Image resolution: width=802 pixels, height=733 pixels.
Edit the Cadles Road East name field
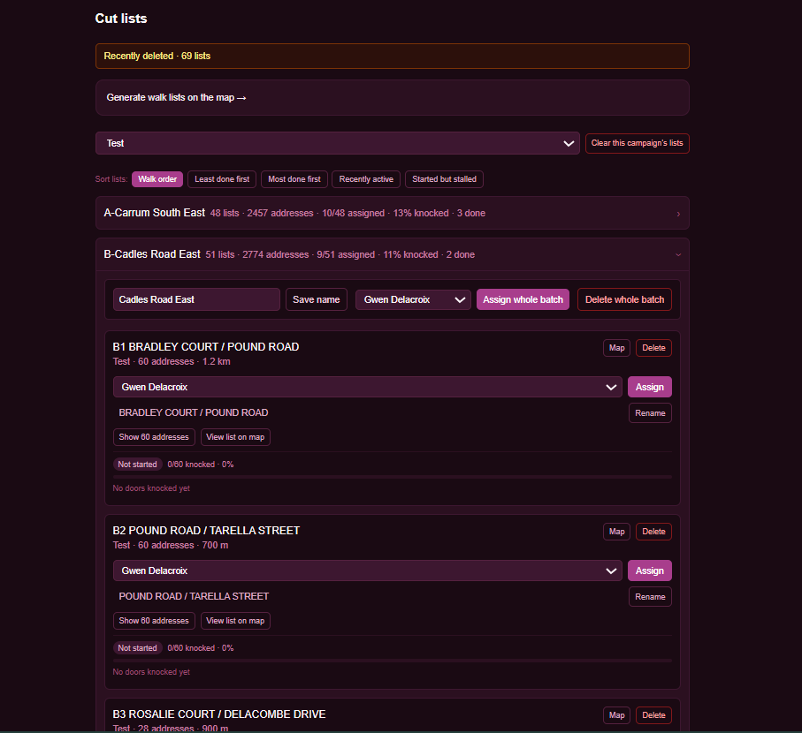(x=196, y=299)
